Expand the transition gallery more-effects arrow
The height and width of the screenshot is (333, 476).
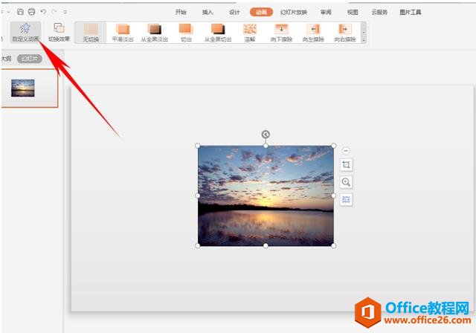click(364, 40)
